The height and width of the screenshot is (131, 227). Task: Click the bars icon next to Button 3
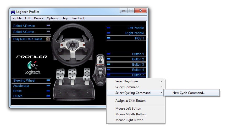(108, 64)
